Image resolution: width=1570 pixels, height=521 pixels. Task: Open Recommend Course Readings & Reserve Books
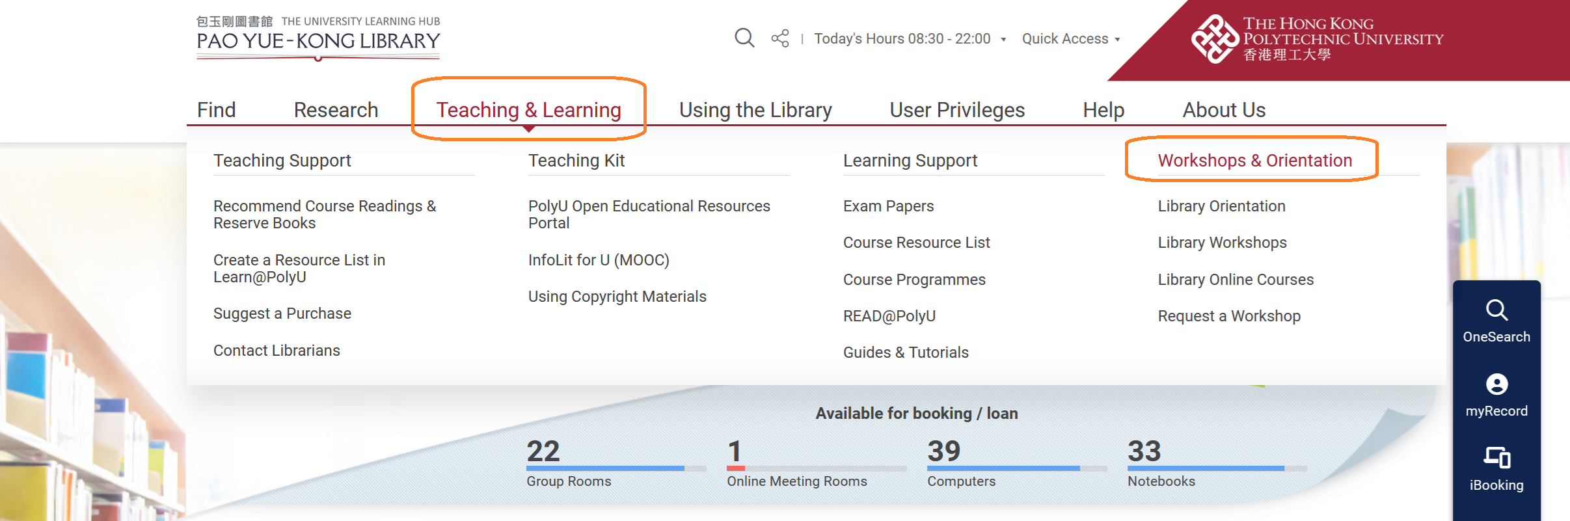coord(325,215)
